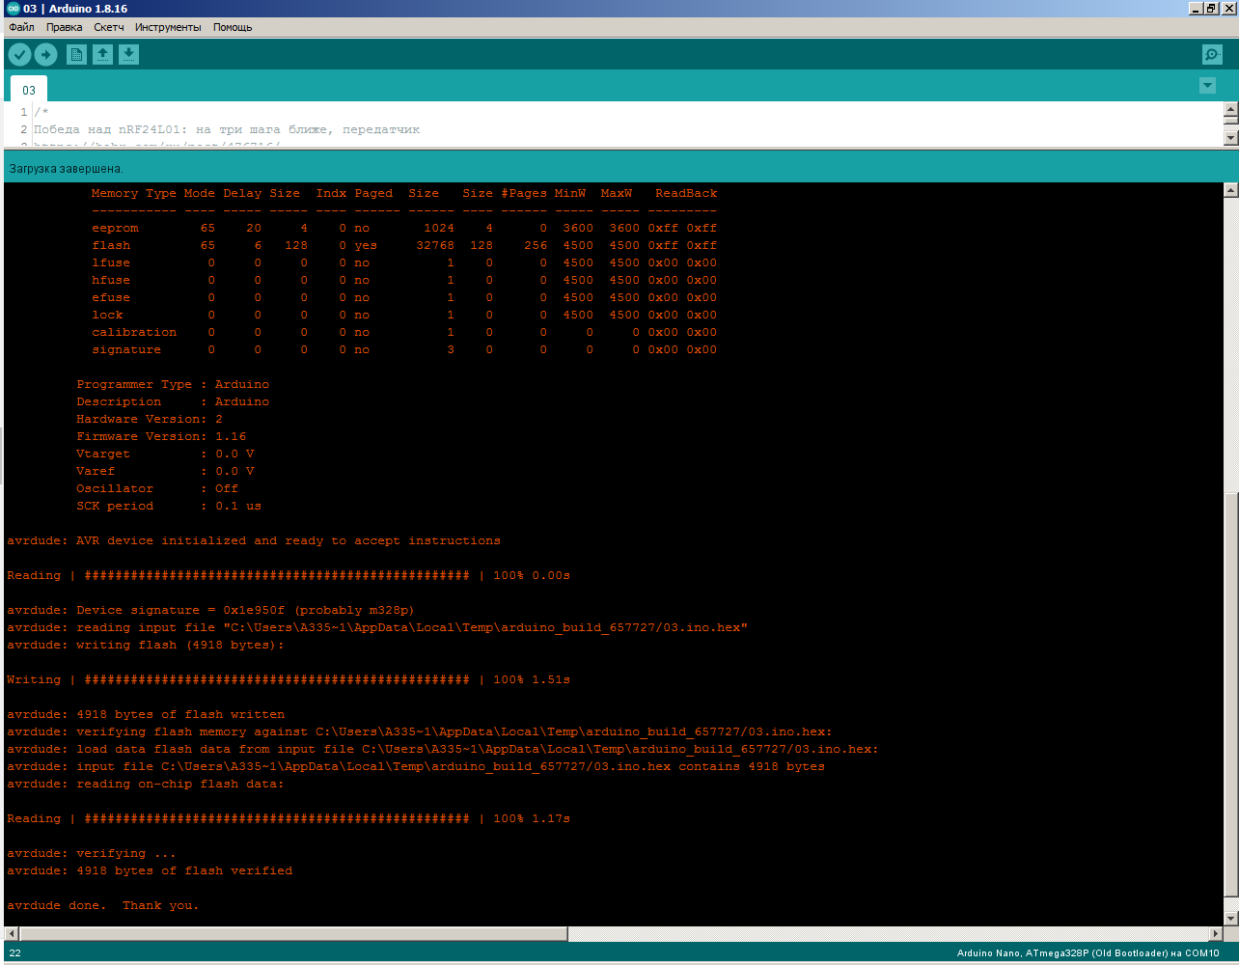Click the 'Varef : 0.0 V' line

[x=165, y=471]
